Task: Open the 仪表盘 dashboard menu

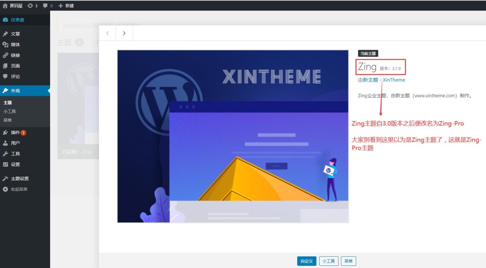Action: tap(25, 20)
